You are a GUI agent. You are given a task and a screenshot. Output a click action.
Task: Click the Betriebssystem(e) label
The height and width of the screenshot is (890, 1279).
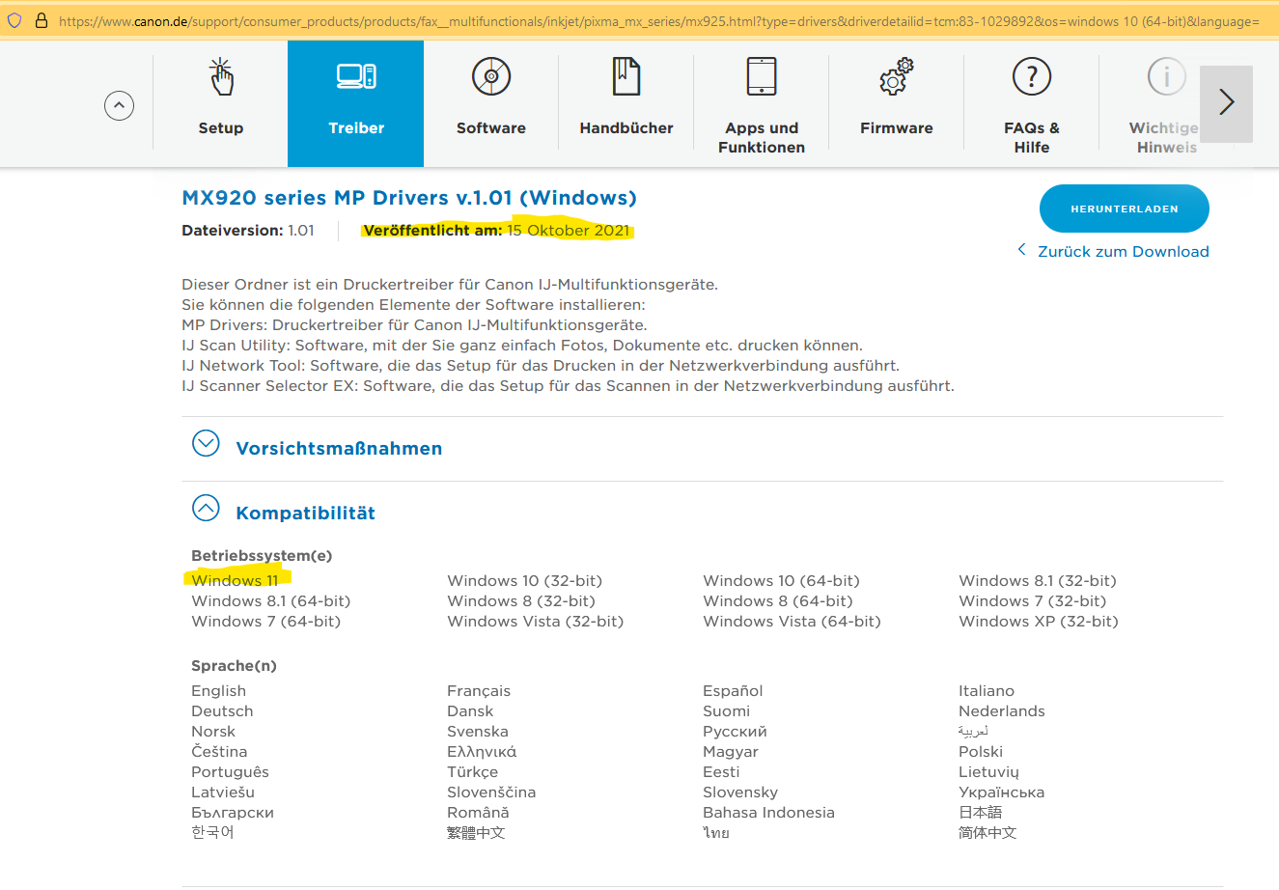click(262, 556)
